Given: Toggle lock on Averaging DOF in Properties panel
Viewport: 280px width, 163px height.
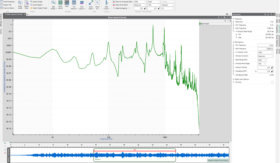Looking at the screenshot, I should click(272, 71).
